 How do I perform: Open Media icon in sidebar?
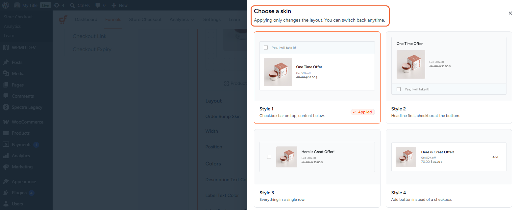[x=6, y=73]
